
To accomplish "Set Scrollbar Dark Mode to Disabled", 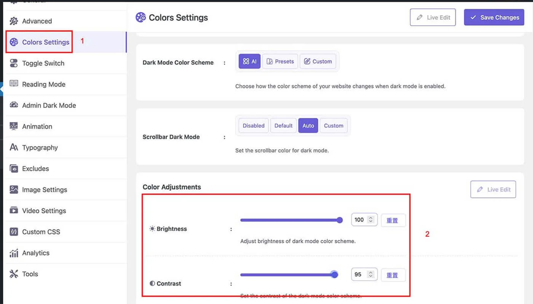I will click(254, 126).
